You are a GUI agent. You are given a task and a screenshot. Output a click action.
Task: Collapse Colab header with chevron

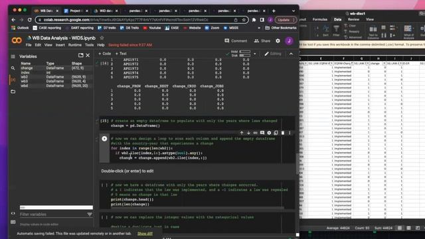291,54
